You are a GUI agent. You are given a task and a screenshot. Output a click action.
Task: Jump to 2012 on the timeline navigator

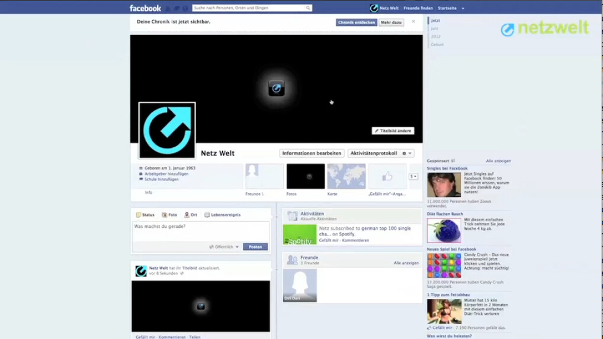[436, 37]
